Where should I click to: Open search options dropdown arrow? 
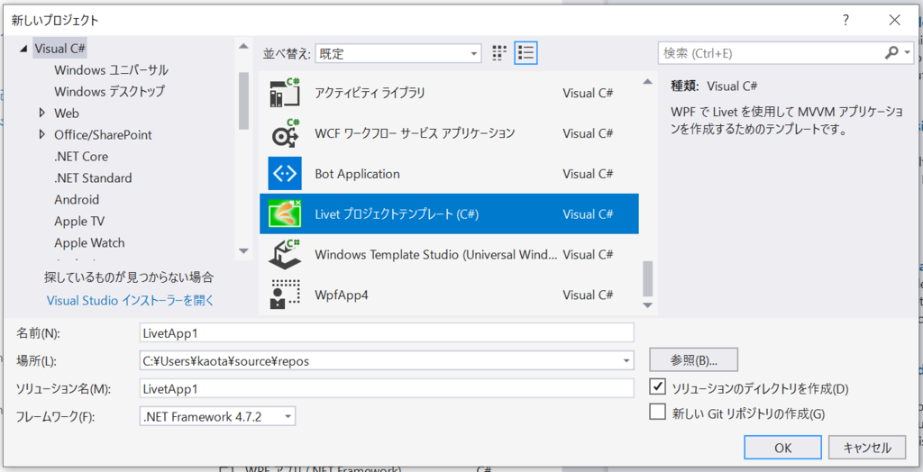[x=907, y=53]
